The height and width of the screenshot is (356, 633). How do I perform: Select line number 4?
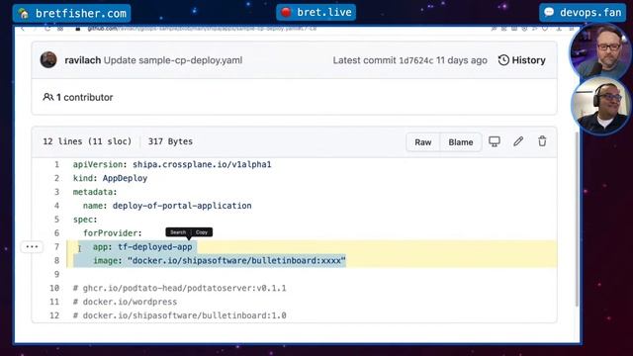coord(56,206)
